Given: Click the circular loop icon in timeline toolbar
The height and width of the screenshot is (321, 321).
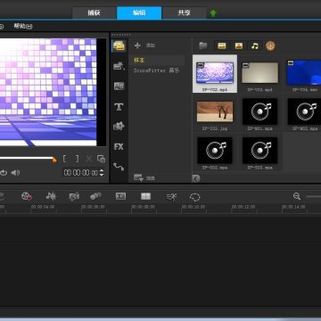Looking at the screenshot, I should click(195, 197).
